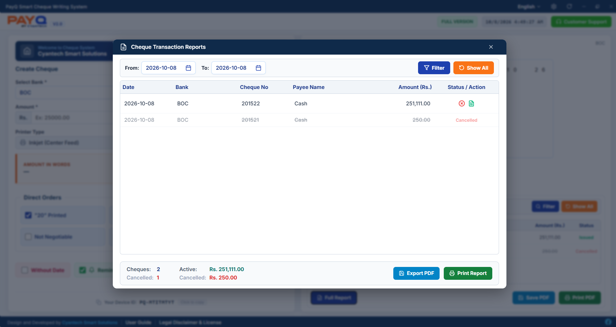Open the green document icon for cheque 201522
Image resolution: width=616 pixels, height=327 pixels.
point(471,103)
